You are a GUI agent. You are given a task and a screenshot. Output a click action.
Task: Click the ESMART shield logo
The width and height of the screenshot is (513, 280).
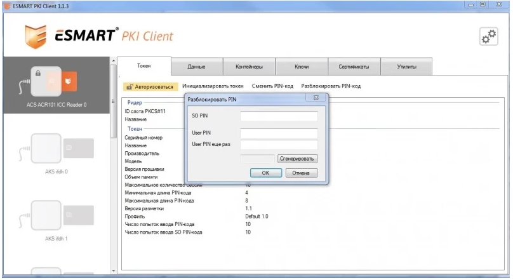point(36,37)
